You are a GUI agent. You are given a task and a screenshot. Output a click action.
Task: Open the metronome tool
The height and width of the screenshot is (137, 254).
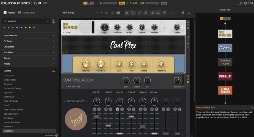tap(145, 13)
